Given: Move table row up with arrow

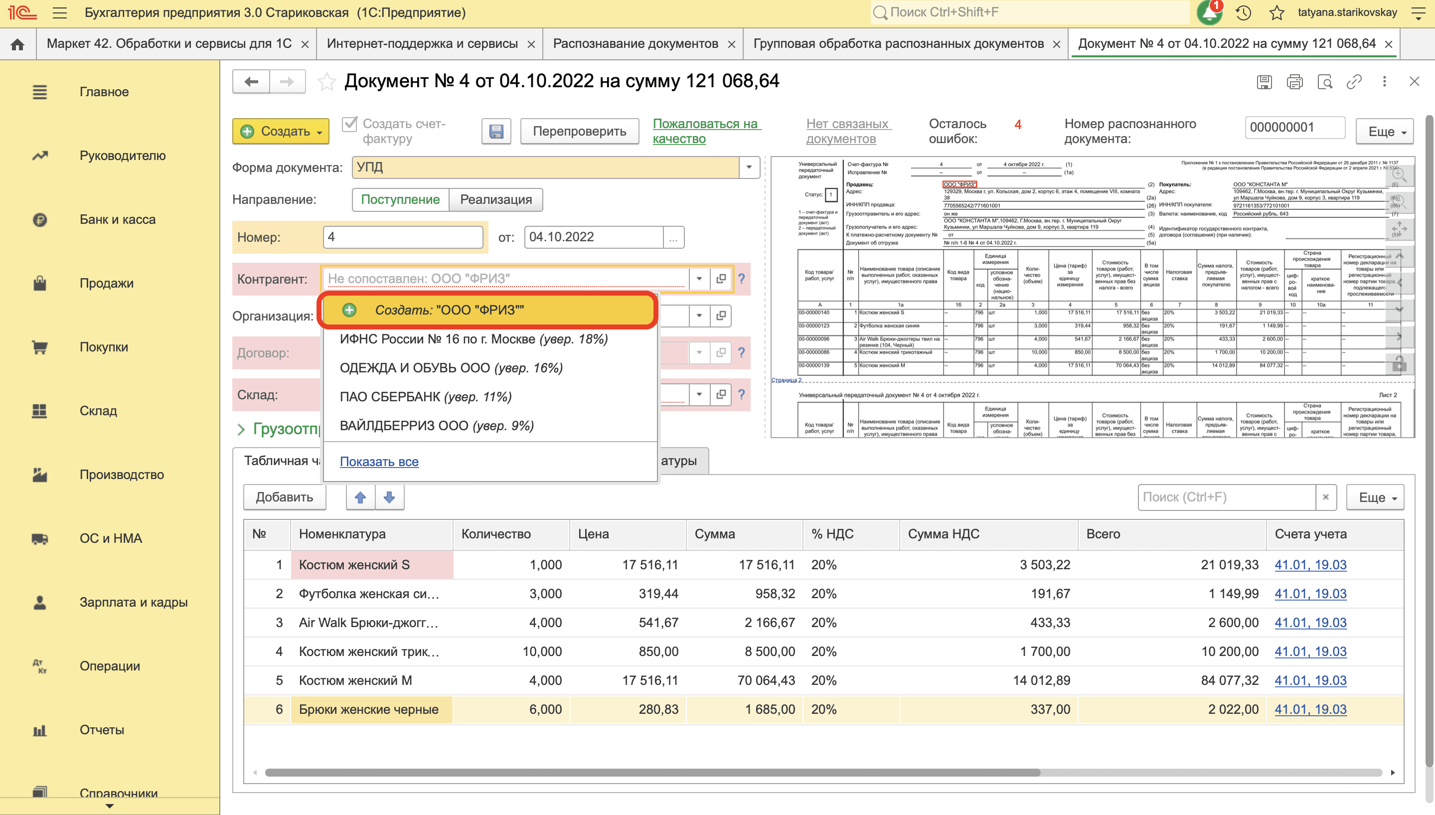Looking at the screenshot, I should (x=360, y=497).
